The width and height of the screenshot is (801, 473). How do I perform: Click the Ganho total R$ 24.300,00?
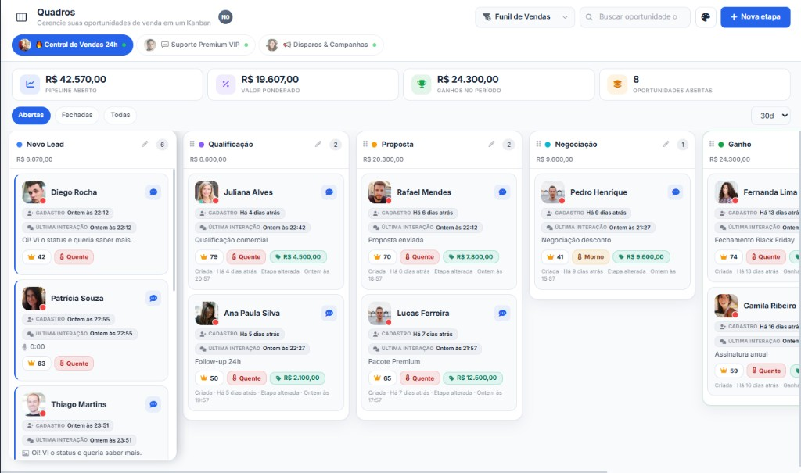(x=730, y=159)
